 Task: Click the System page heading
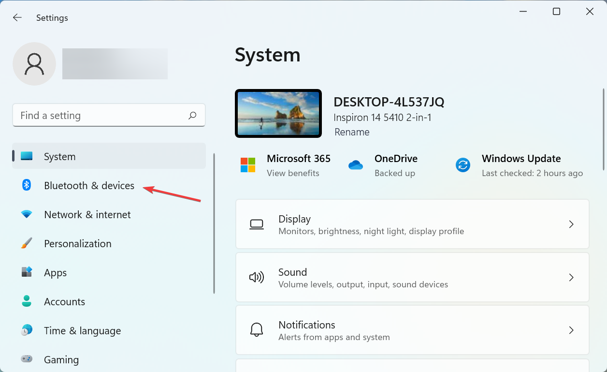coord(268,55)
